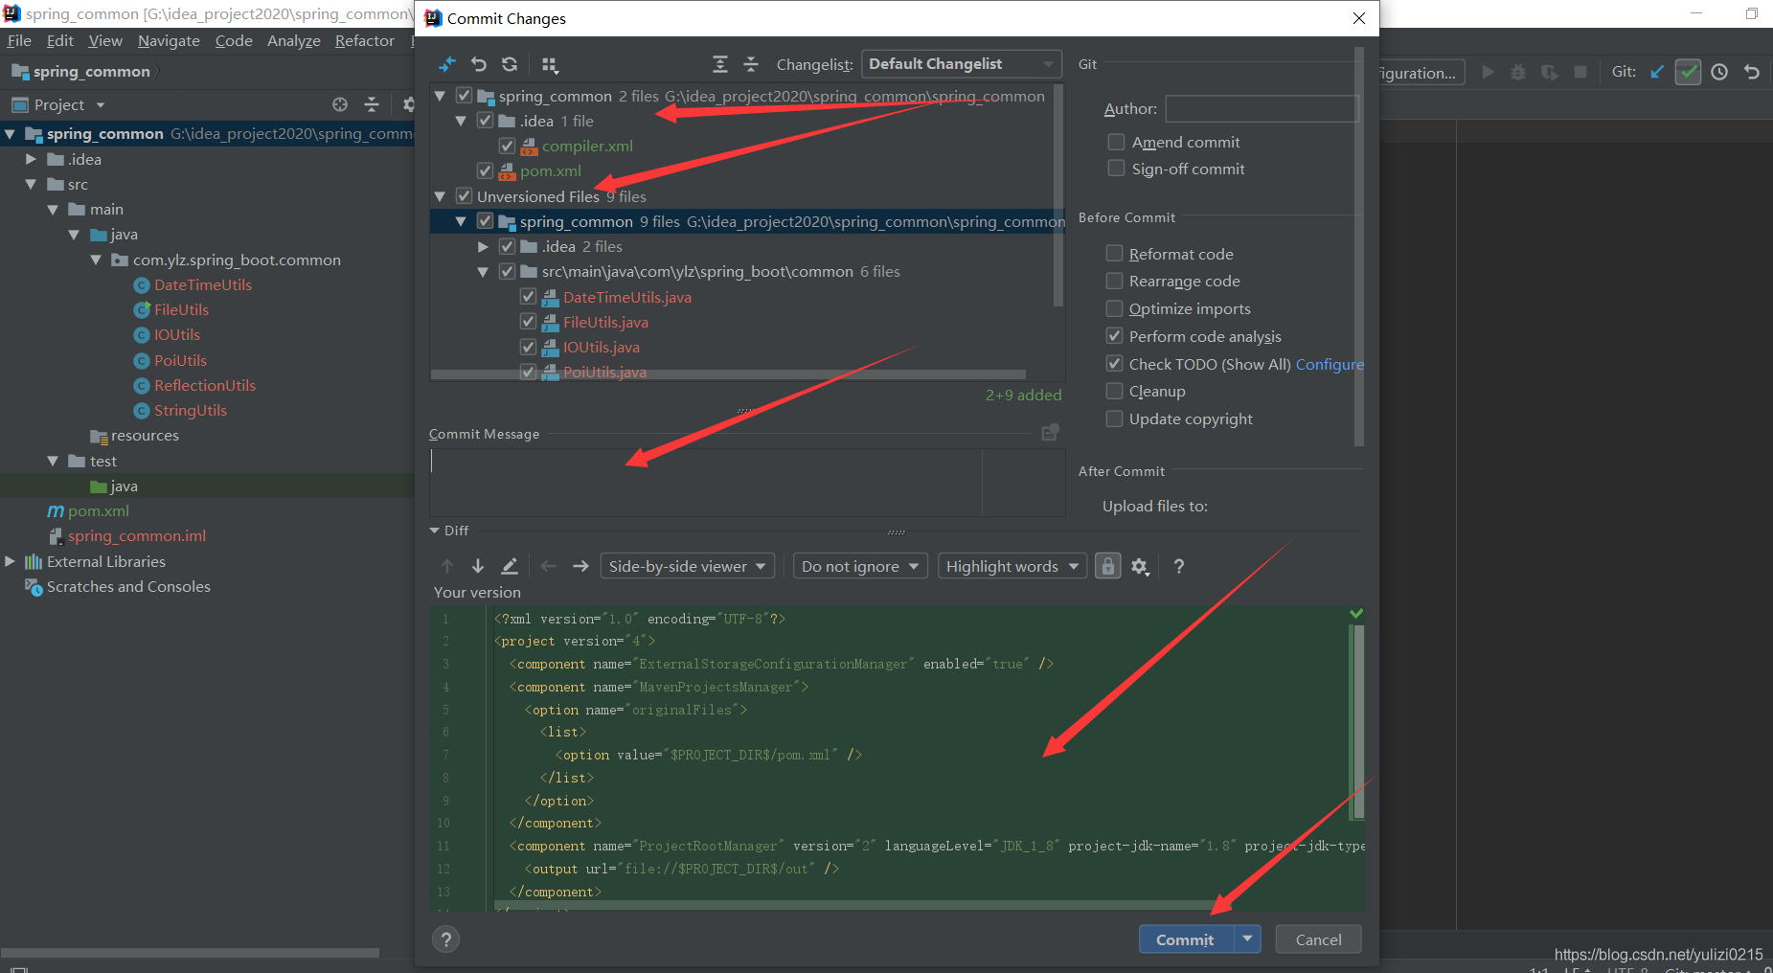
Task: Refresh the changes list with circular arrows icon
Action: pyautogui.click(x=510, y=64)
